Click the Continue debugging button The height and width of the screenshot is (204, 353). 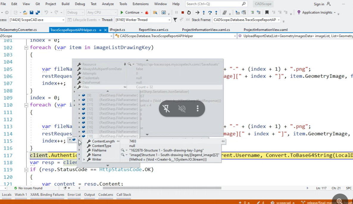[x=130, y=12]
